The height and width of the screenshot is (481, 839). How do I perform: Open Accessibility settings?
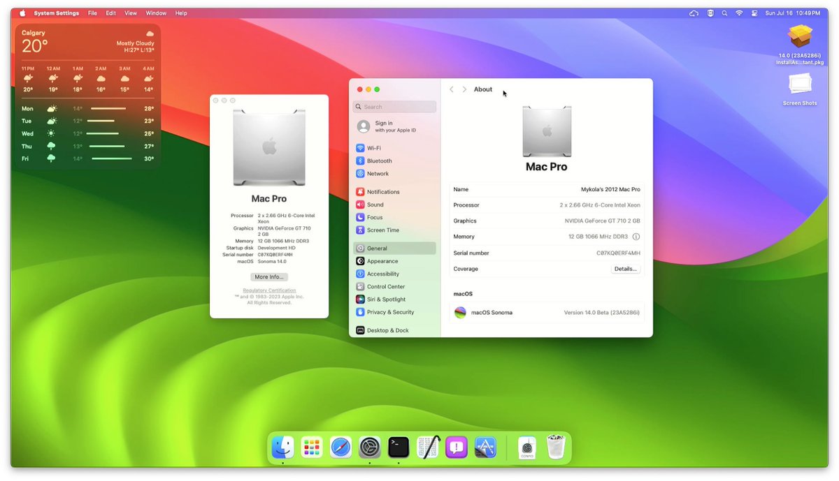point(394,274)
